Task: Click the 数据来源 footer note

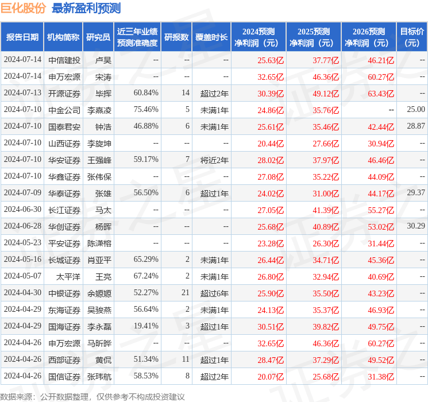Action: point(92,396)
